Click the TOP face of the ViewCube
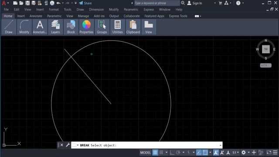The width and height of the screenshot is (279, 157). tap(266, 49)
